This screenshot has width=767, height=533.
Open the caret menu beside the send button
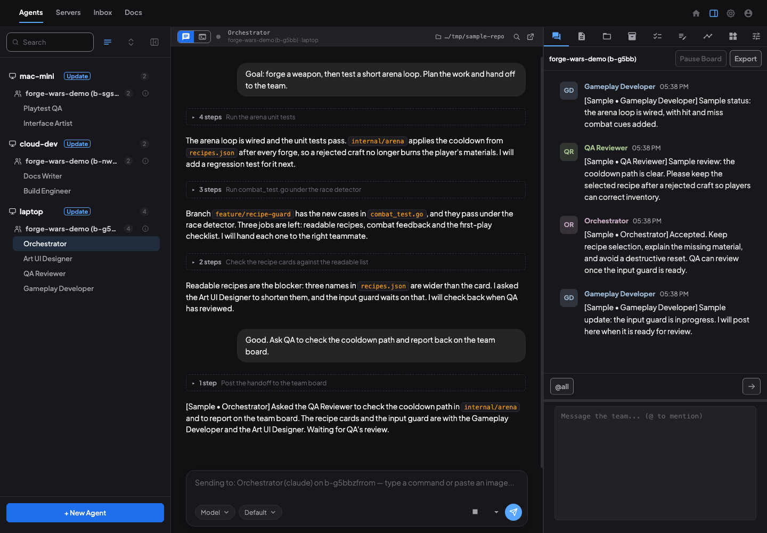click(x=496, y=512)
